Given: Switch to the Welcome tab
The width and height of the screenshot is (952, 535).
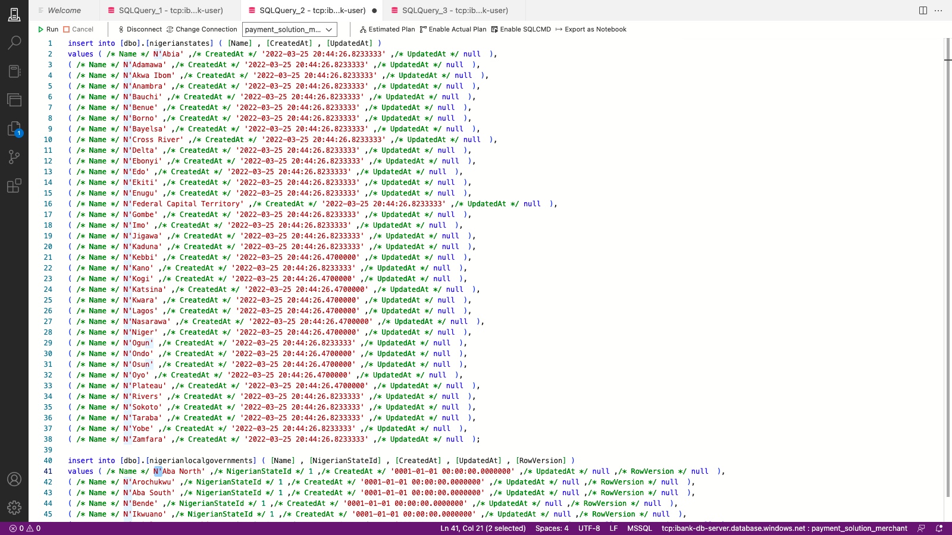Looking at the screenshot, I should point(64,10).
